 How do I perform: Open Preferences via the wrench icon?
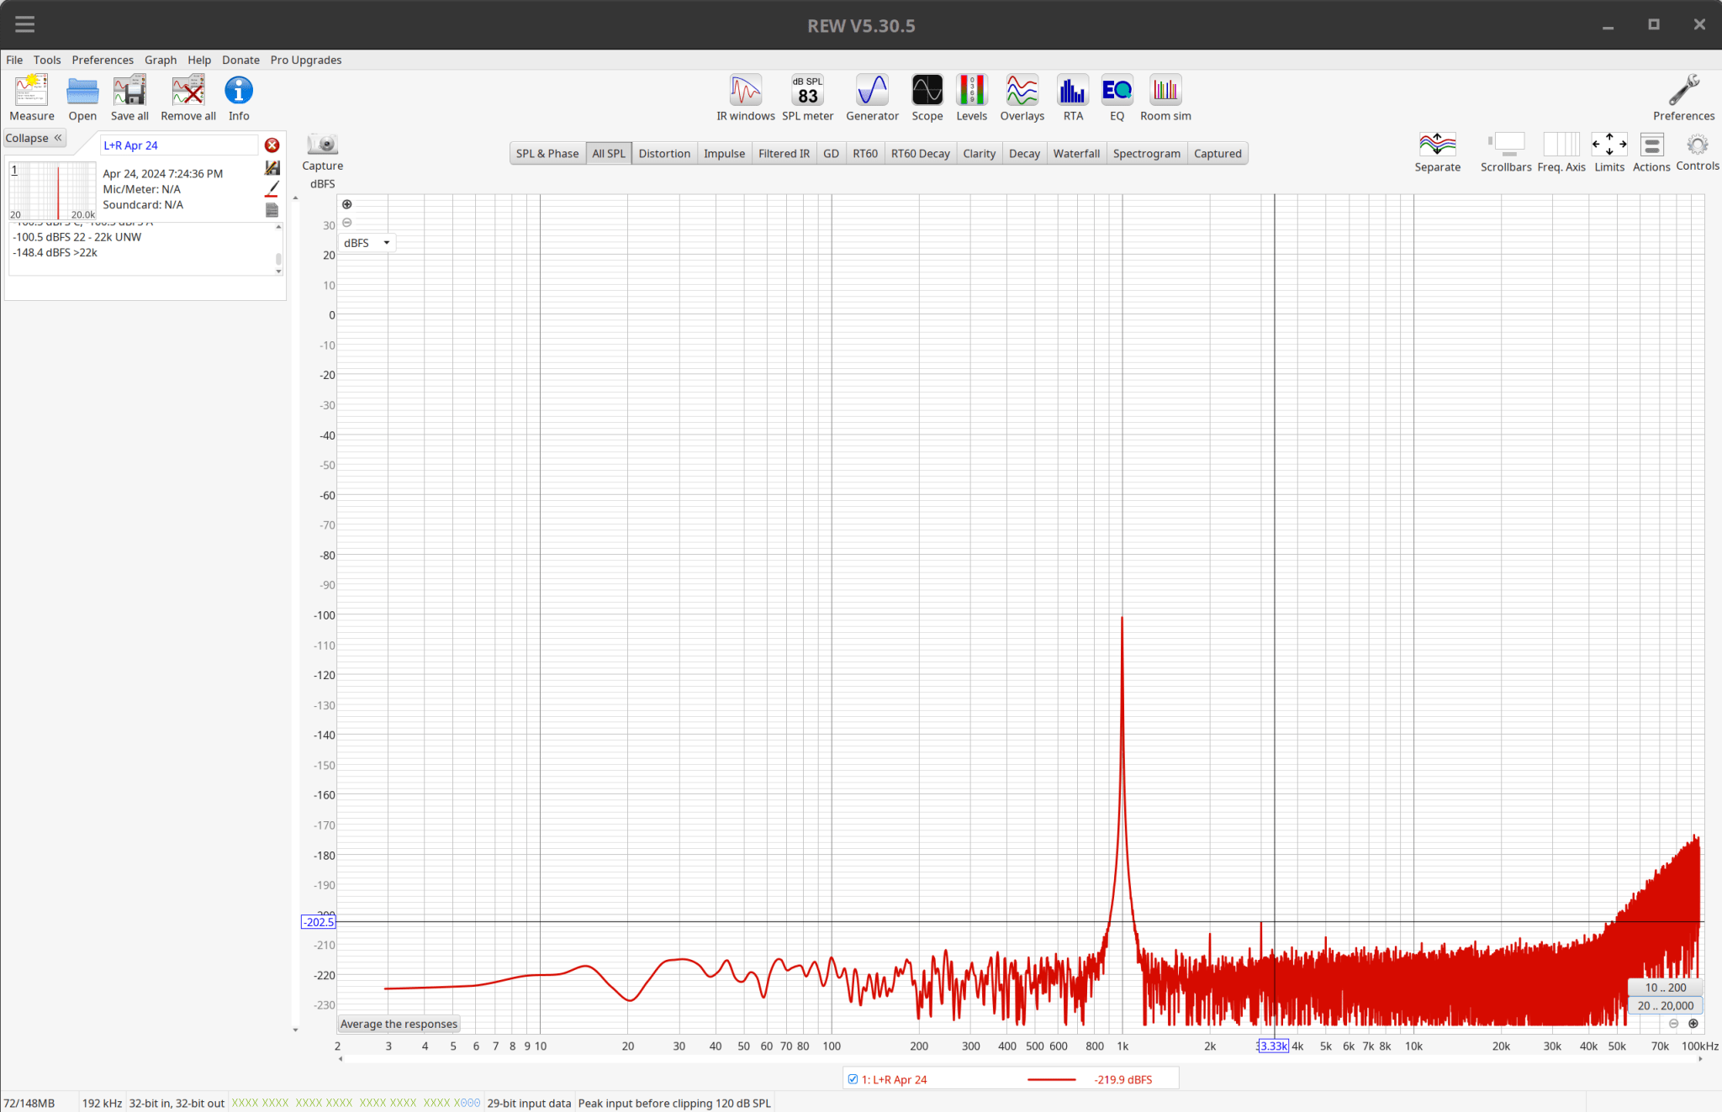(x=1684, y=98)
